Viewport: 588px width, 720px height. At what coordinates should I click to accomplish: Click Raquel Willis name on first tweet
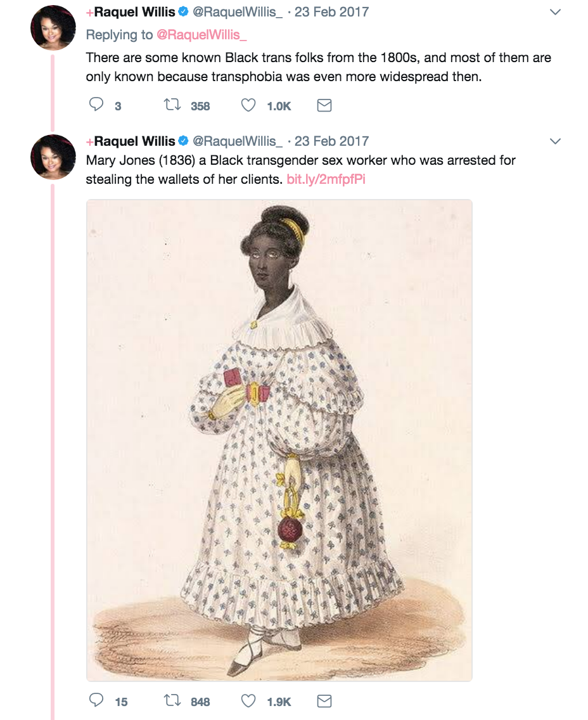134,11
